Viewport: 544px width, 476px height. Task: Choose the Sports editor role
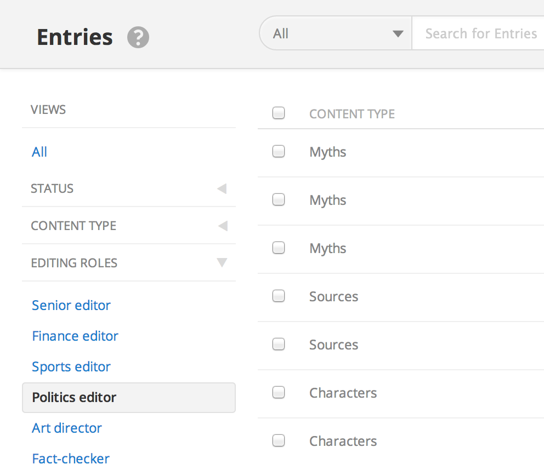(x=71, y=366)
